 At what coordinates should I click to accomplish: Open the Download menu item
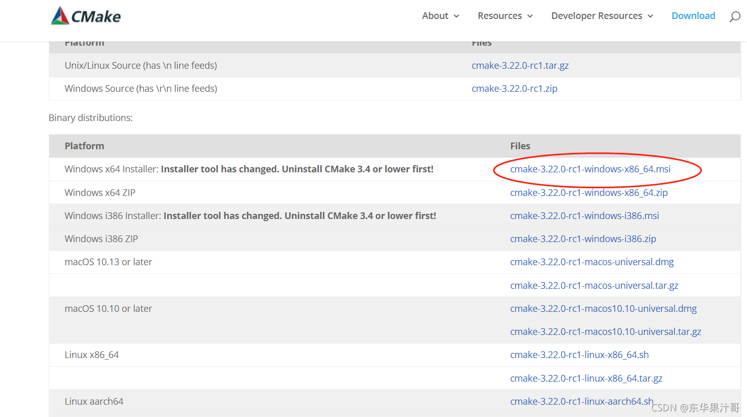point(693,16)
